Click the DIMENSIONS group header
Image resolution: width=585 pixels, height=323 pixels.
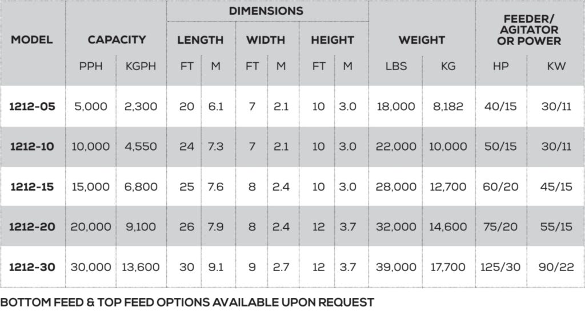click(x=266, y=11)
